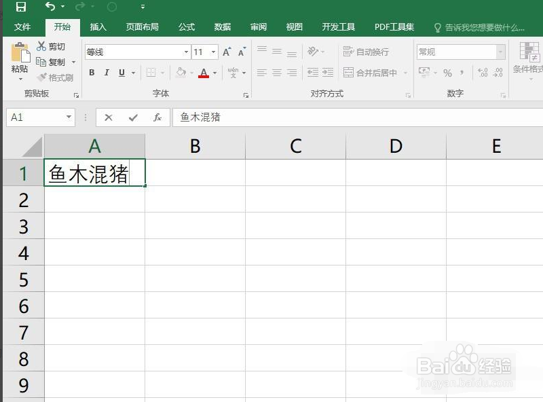Switch to the 公式 Formulas tab
543x402 pixels.
(187, 27)
